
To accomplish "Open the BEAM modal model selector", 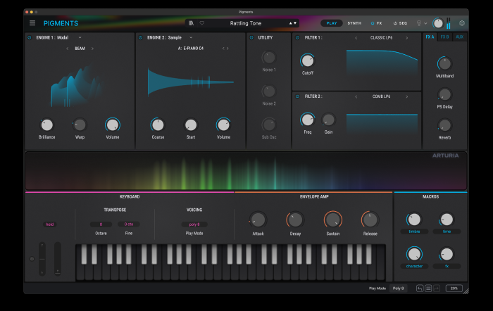I will pyautogui.click(x=80, y=49).
